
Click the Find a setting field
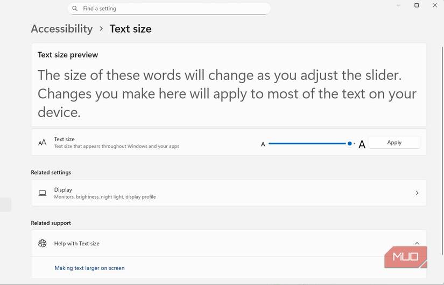coord(169,9)
